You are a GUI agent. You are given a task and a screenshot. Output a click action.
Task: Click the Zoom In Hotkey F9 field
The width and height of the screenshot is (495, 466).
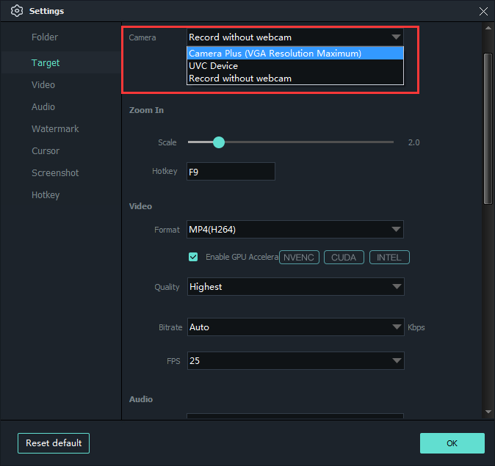[x=231, y=171]
